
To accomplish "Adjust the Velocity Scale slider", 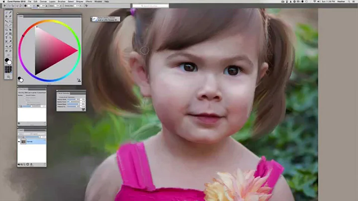I will [73, 100].
